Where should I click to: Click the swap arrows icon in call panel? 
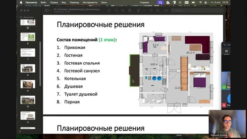click(225, 45)
